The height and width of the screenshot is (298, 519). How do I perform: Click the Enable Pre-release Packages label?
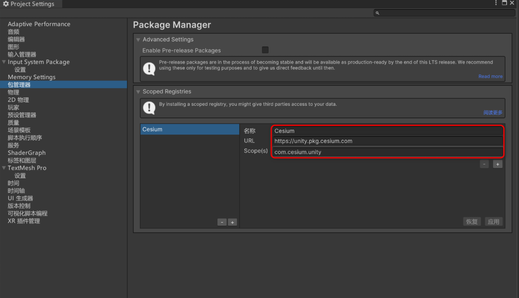[182, 50]
